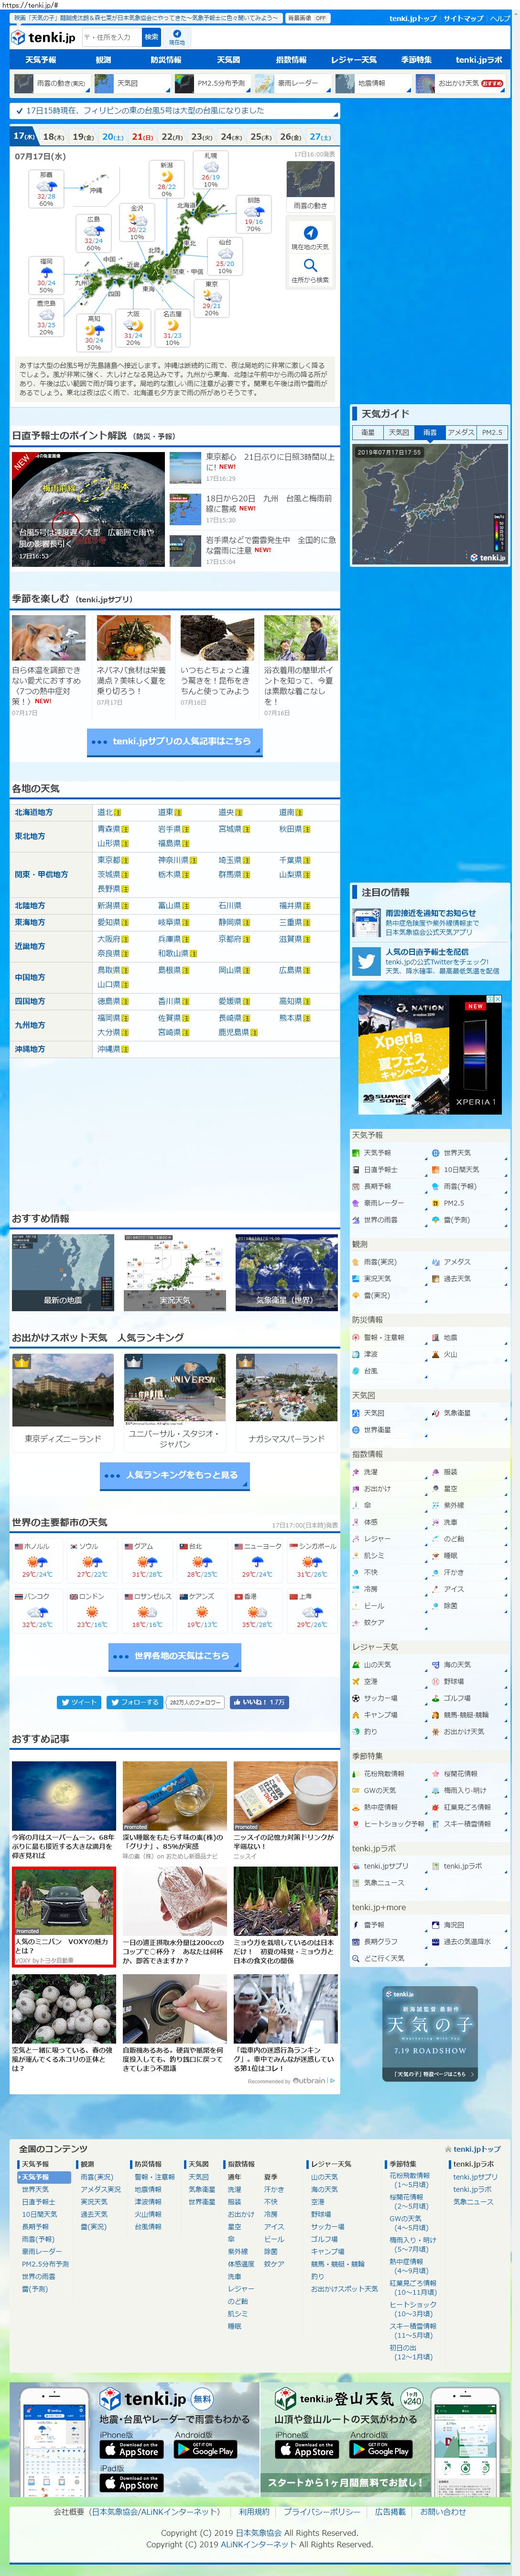This screenshot has height=2576, width=520.
Task: Select 衛星 tab in 天気ガイド panel
Action: [x=368, y=432]
